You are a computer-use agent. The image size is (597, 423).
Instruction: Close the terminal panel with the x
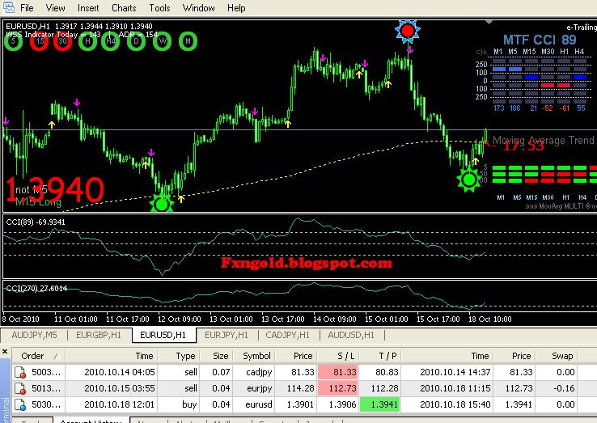5,351
